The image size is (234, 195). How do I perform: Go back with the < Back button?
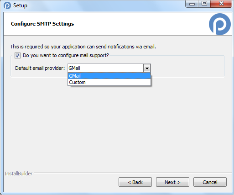pos(135,182)
